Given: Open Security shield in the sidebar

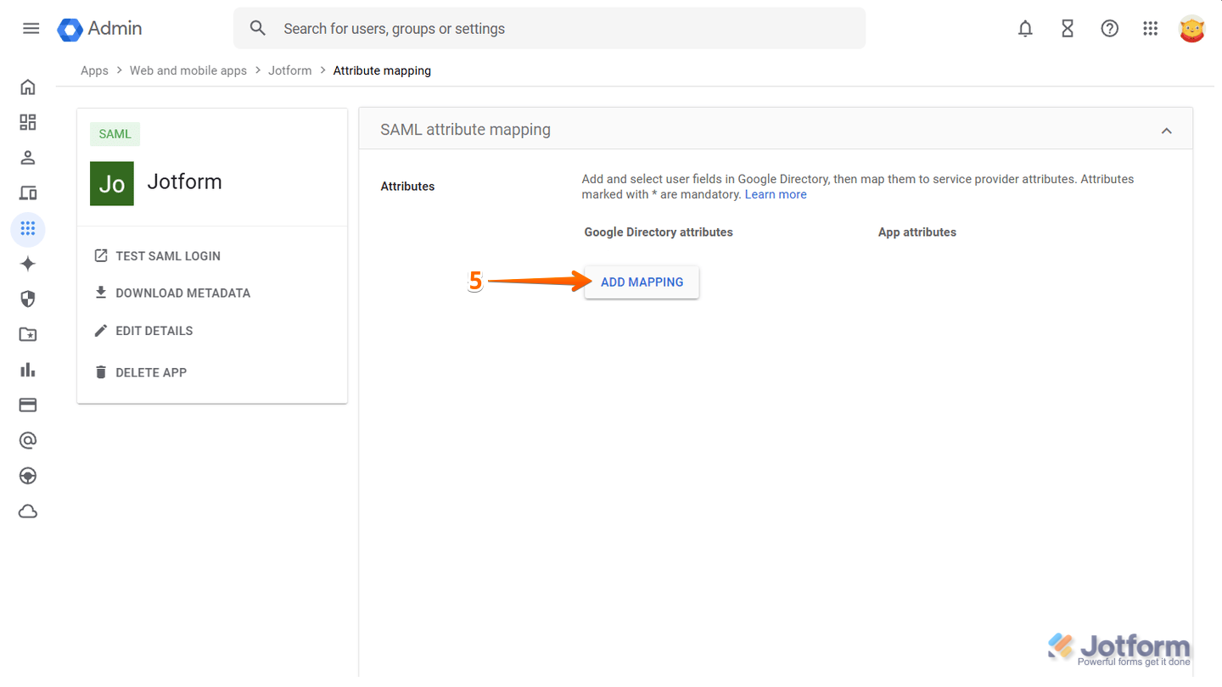Looking at the screenshot, I should click(x=28, y=299).
